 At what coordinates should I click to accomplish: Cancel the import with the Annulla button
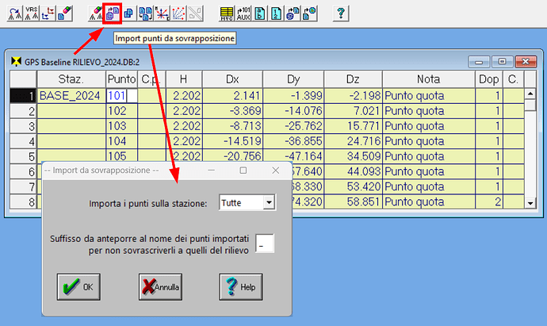[160, 287]
